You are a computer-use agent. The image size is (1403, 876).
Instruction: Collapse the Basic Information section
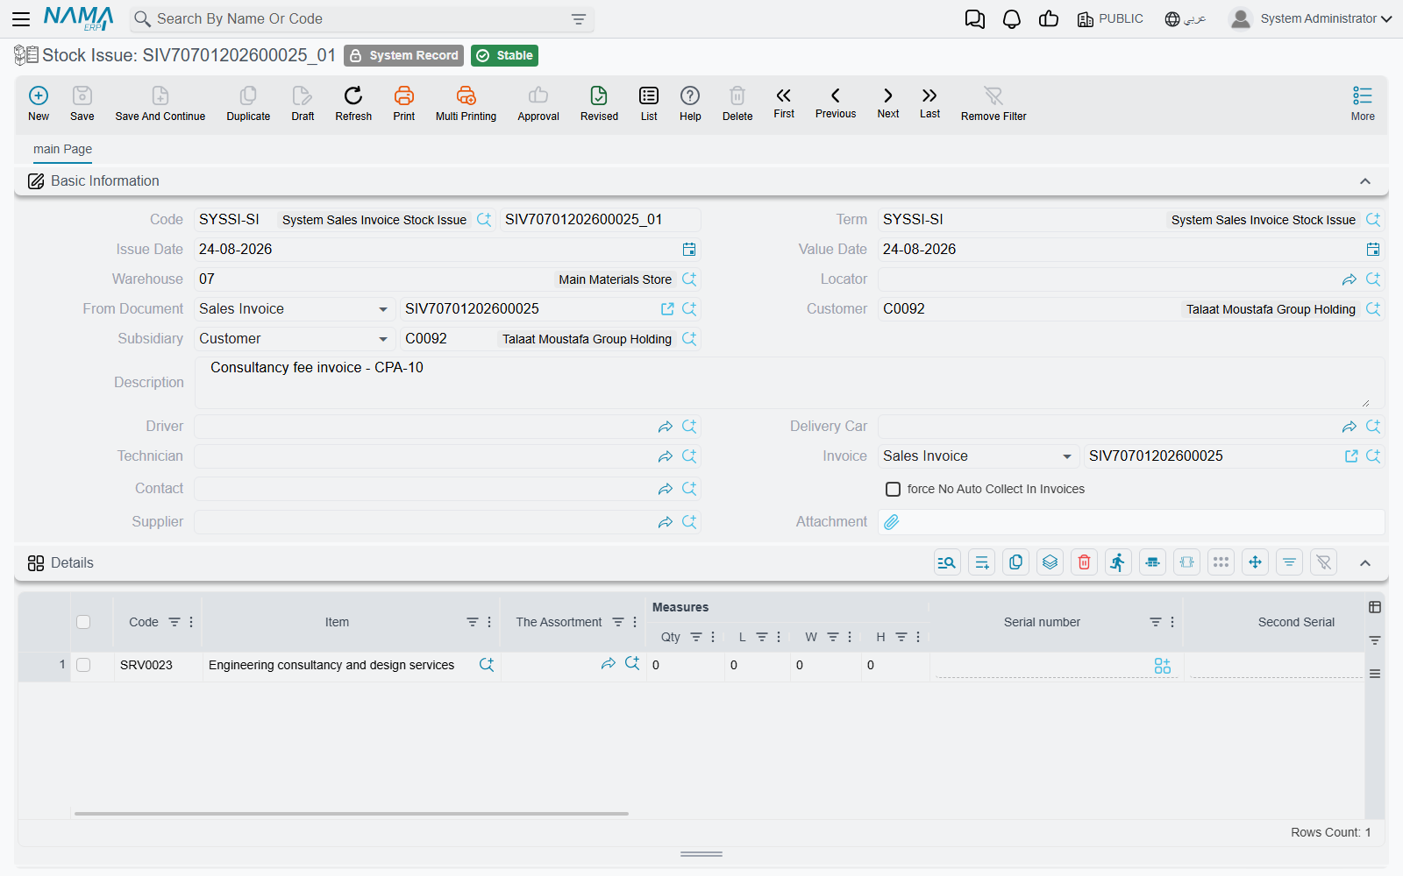point(1365,181)
